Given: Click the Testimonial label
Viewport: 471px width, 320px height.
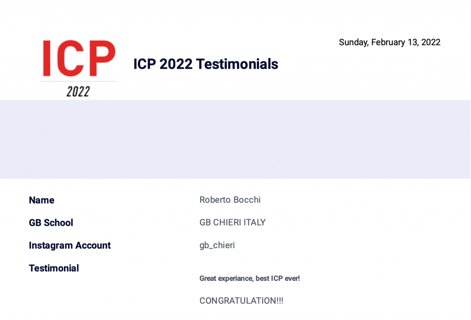Looking at the screenshot, I should (54, 268).
